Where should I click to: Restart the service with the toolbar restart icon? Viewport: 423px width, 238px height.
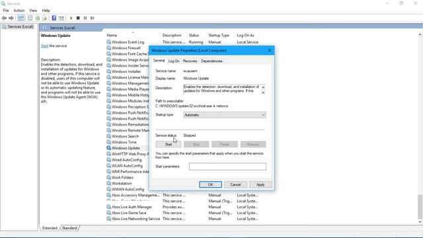93,18
